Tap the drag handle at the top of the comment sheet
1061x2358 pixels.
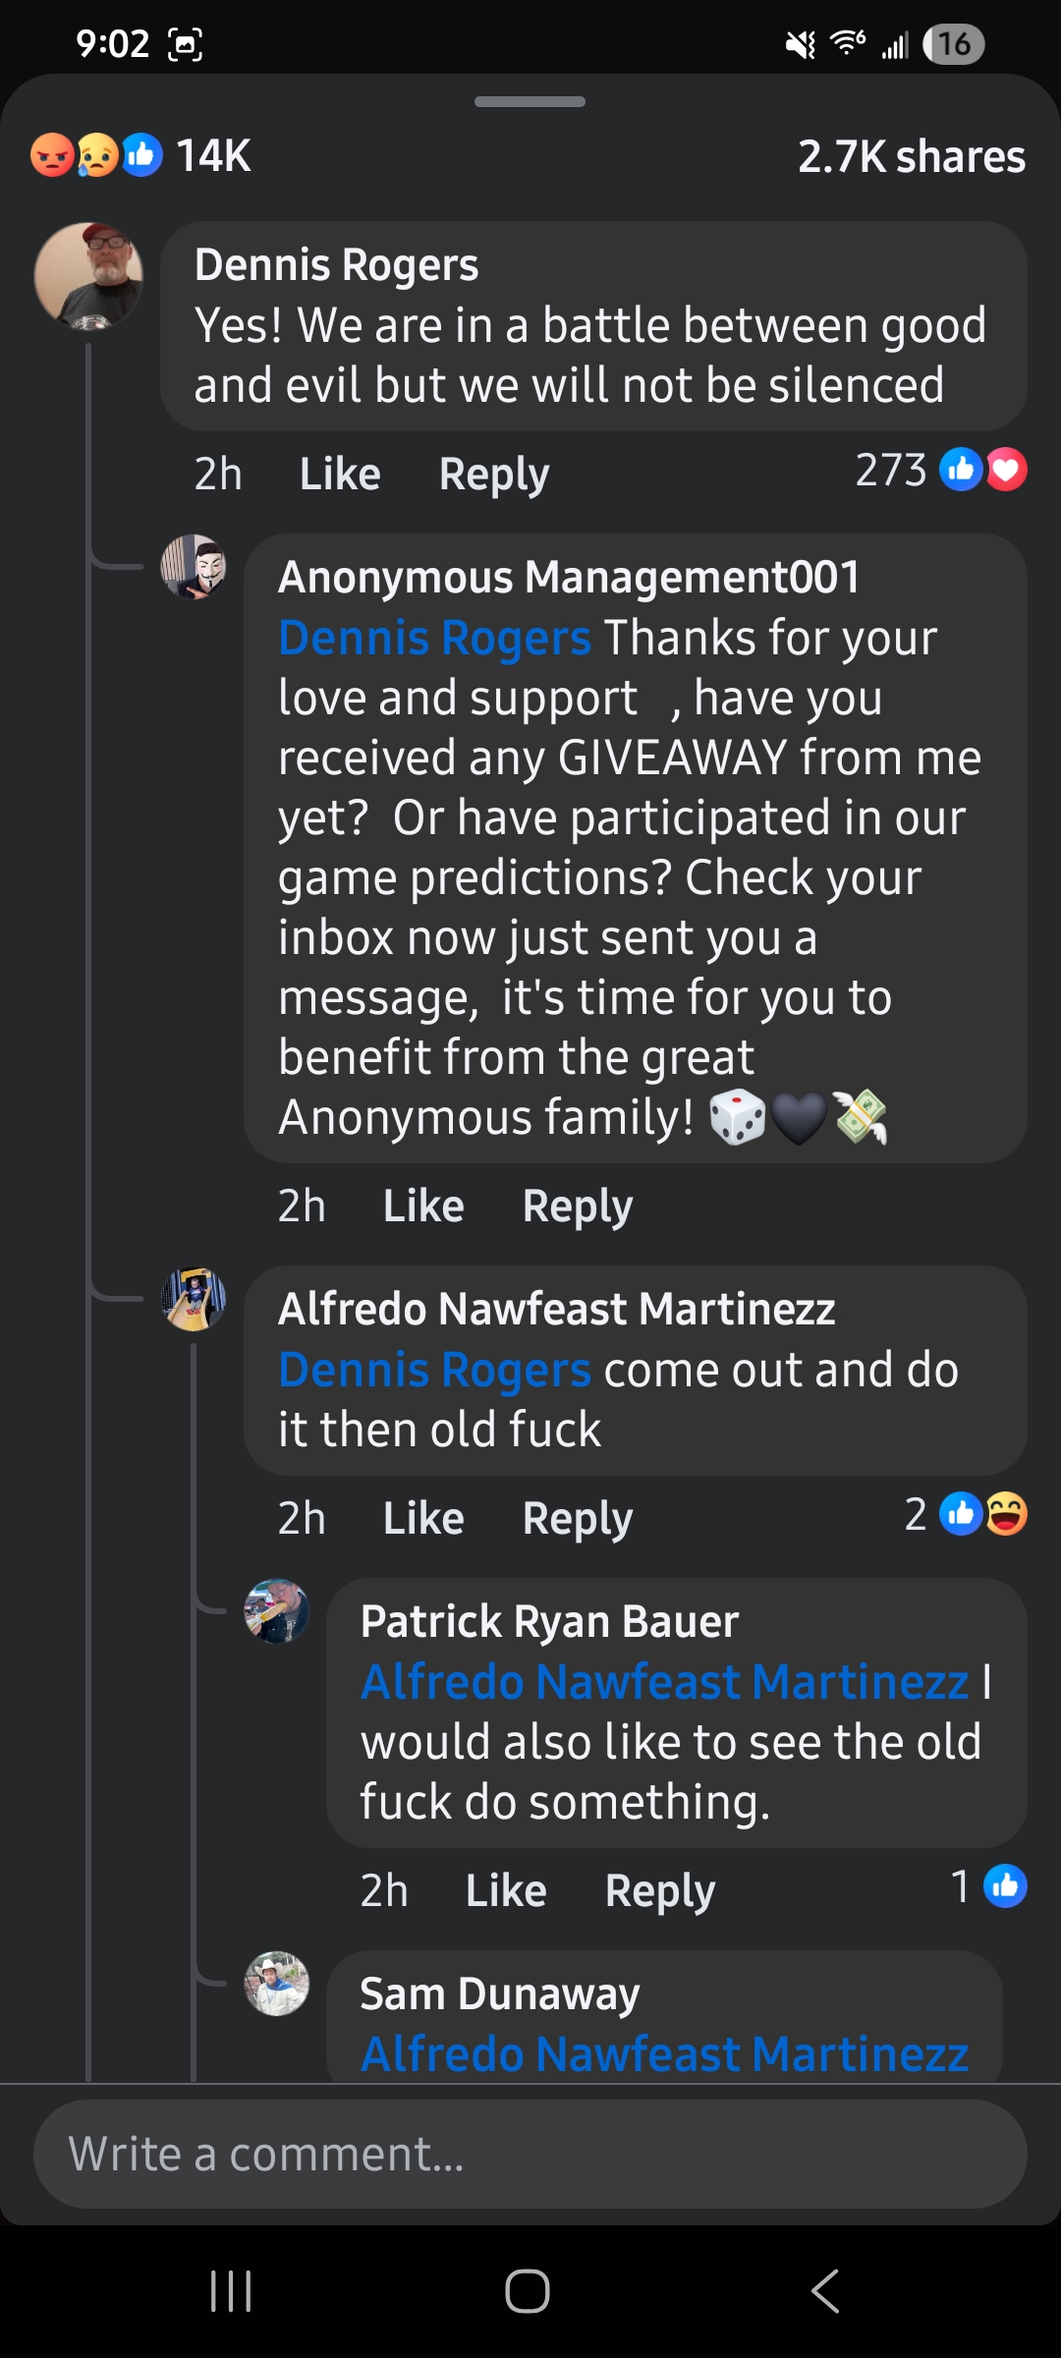coord(530,102)
